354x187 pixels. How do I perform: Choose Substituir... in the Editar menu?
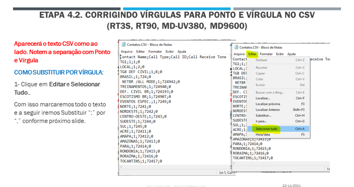coord(279,116)
